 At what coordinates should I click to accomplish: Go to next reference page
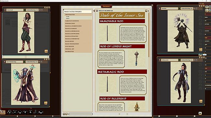(x=127, y=114)
